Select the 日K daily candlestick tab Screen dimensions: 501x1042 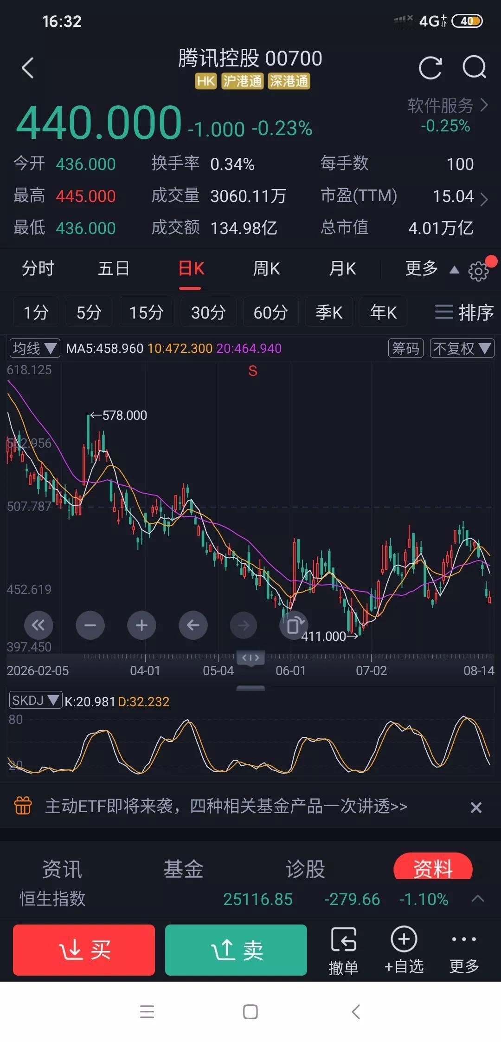[191, 268]
